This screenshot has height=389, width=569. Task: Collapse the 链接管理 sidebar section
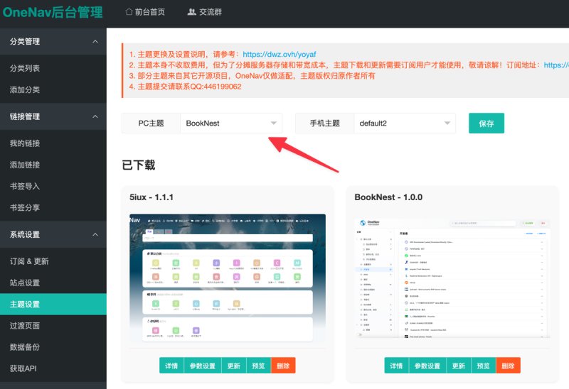(53, 116)
